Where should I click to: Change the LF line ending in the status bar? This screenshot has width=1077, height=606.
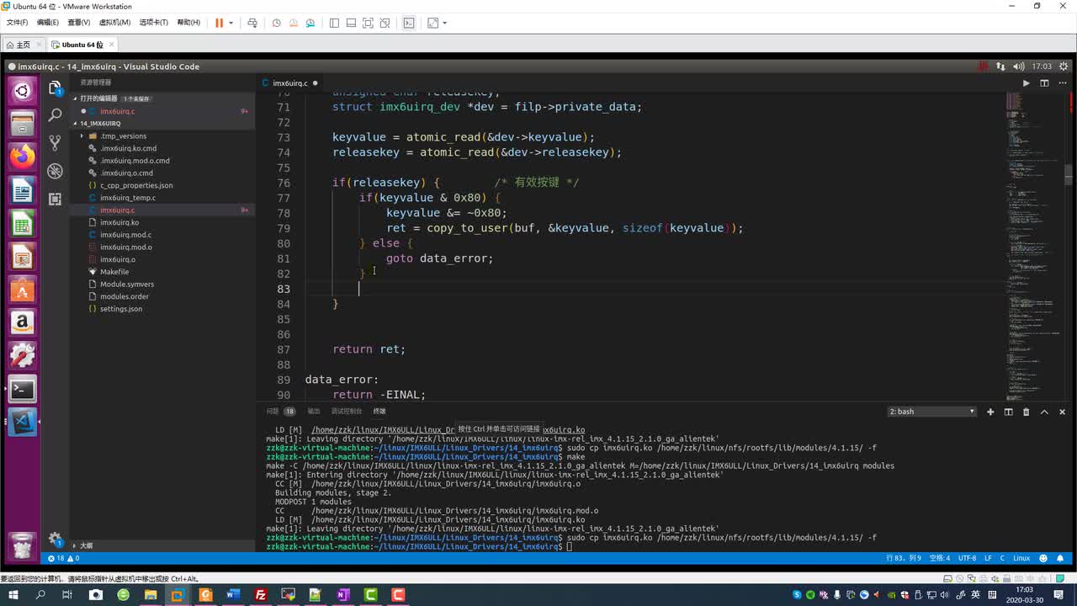click(989, 558)
